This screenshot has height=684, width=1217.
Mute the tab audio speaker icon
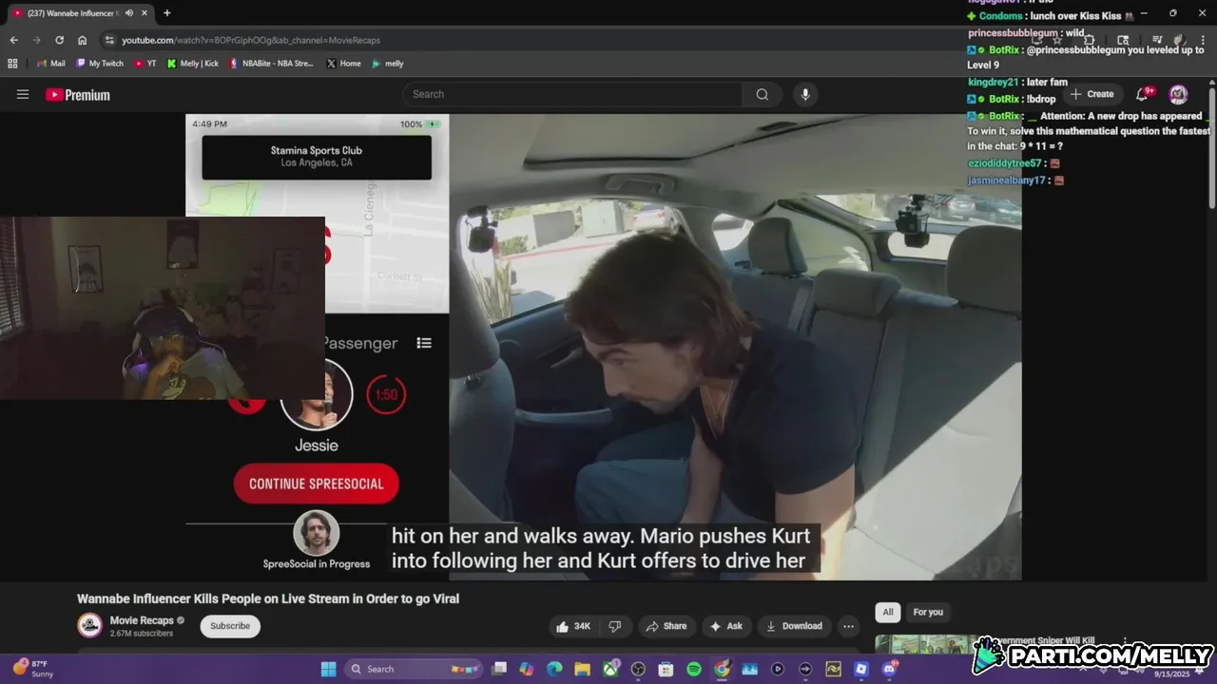point(128,13)
